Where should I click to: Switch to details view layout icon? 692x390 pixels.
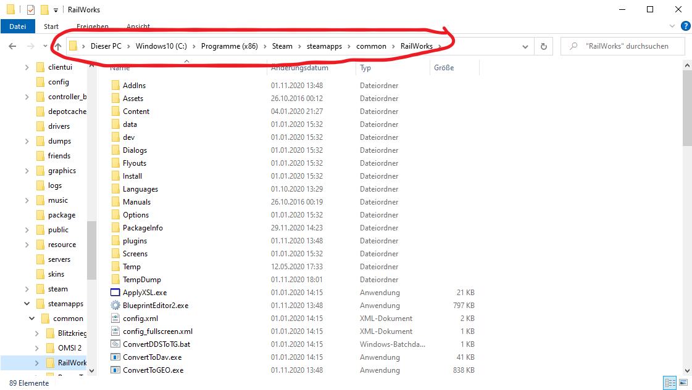click(670, 383)
